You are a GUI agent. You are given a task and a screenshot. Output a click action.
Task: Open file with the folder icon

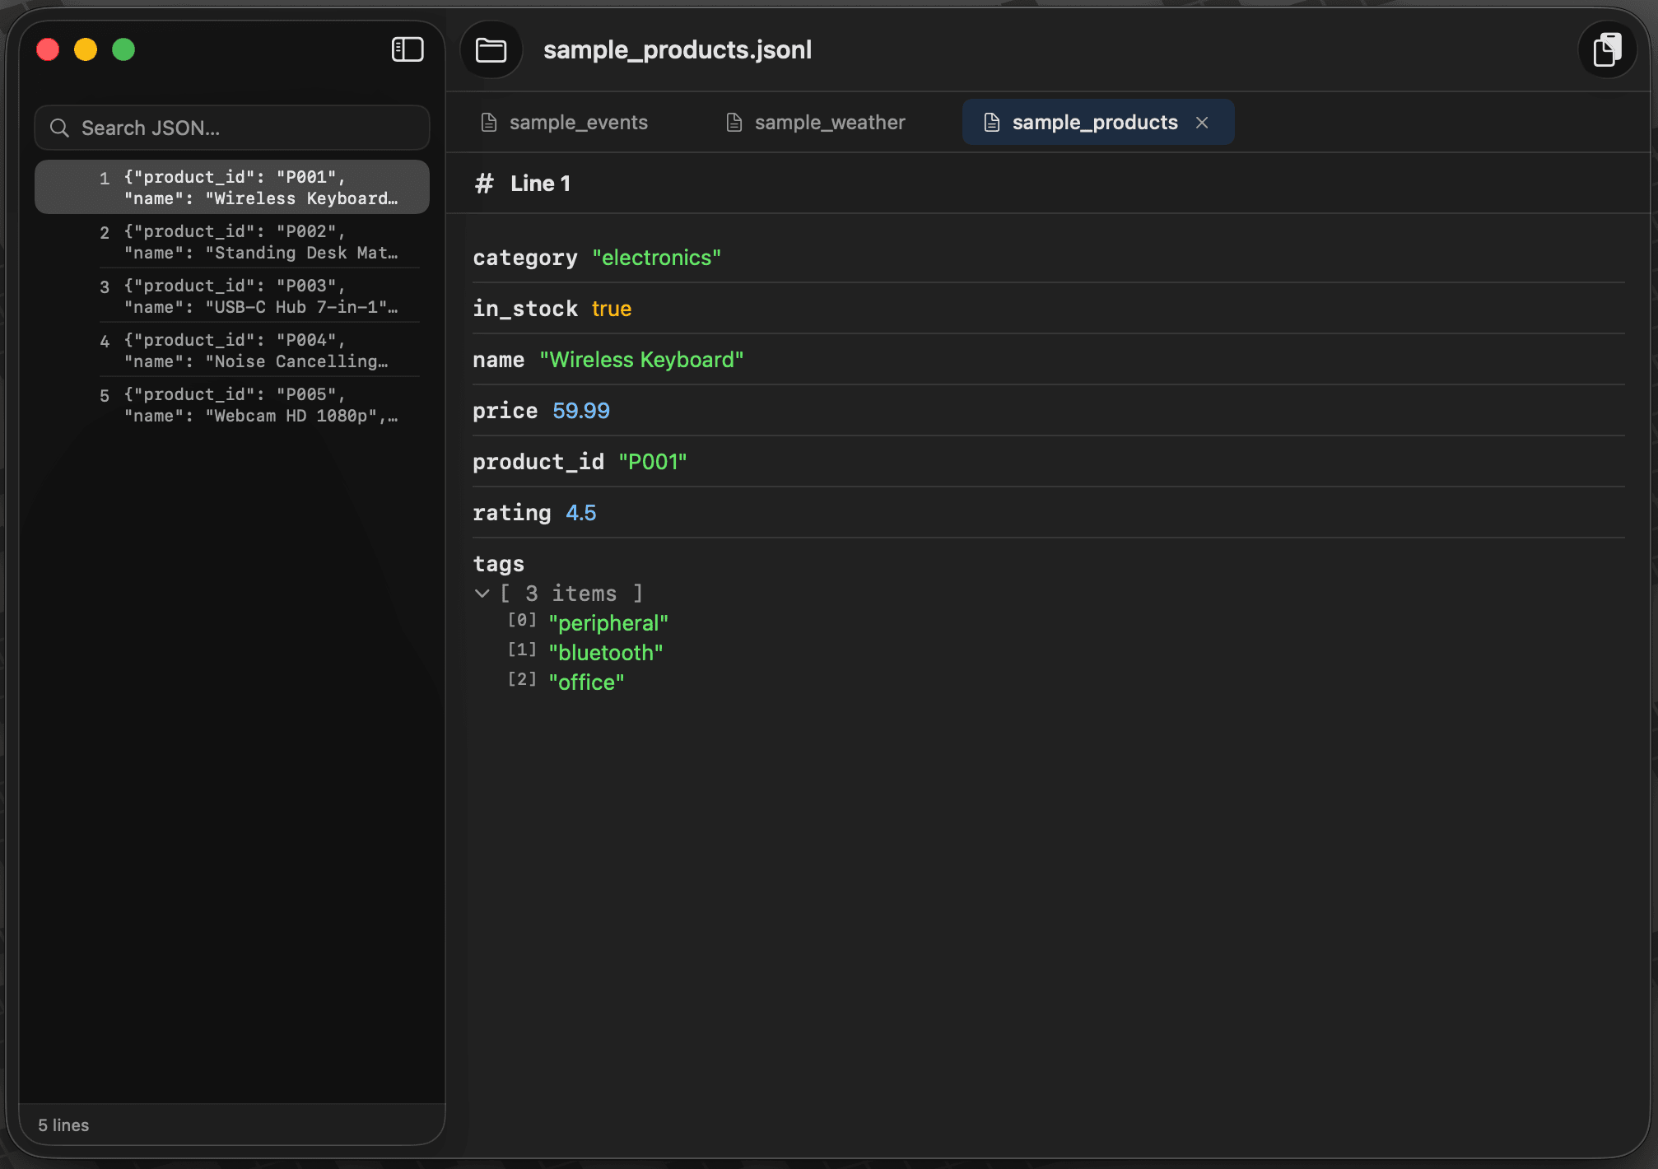pyautogui.click(x=491, y=50)
